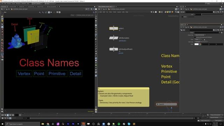Image resolution: width=224 pixels, height=126 pixels.
Task: Click the Windows Start button
Action: tap(2, 124)
